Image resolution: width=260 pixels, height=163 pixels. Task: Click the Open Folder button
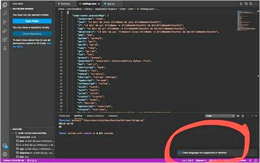(32, 21)
